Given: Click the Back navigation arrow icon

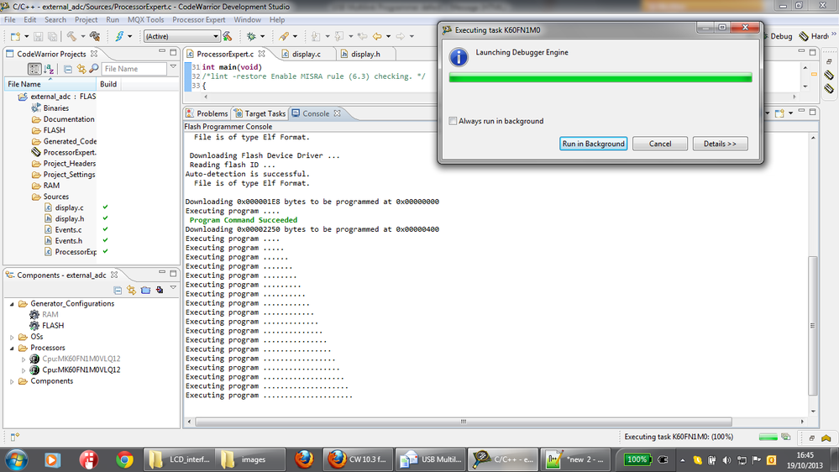Looking at the screenshot, I should (x=377, y=36).
